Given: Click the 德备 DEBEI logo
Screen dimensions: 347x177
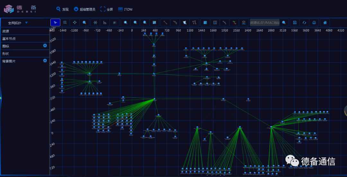Looking at the screenshot, I should (20, 9).
